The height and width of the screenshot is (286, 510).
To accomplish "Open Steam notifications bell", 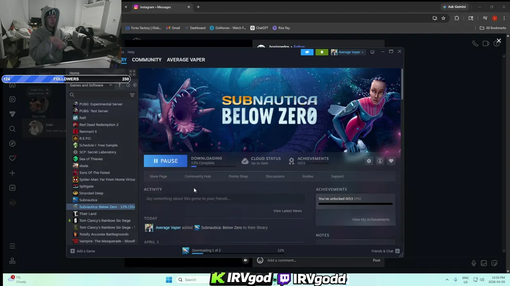I will coord(322,52).
